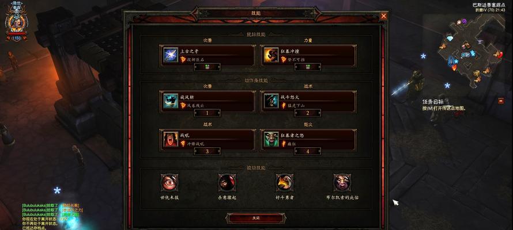513x230 pixels.
Task: Select hotkey slot 4 under 狂暴者之怒
Action: click(x=308, y=151)
